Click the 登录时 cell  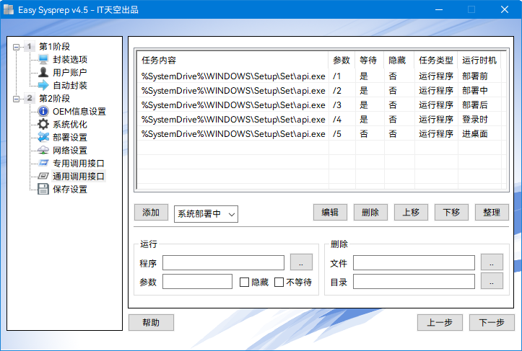pos(475,120)
